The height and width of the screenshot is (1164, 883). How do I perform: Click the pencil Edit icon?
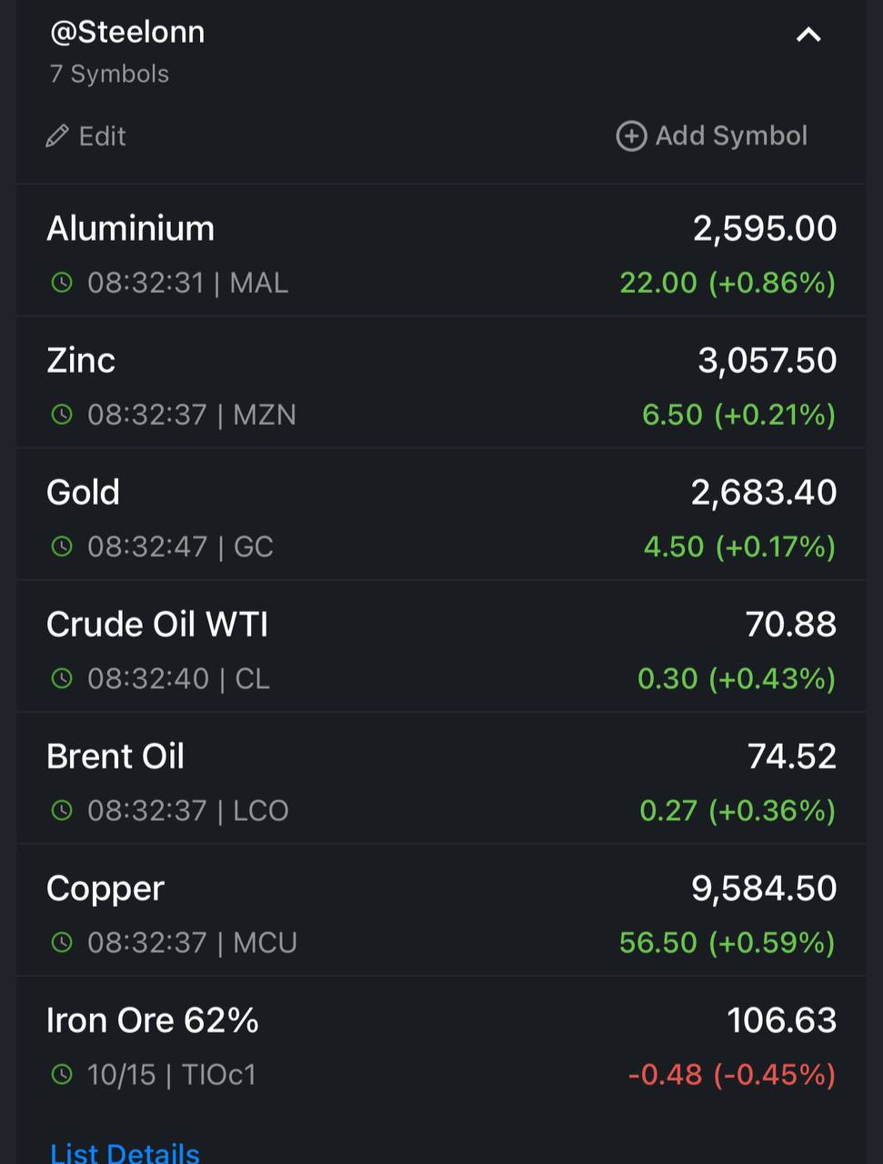tap(57, 136)
